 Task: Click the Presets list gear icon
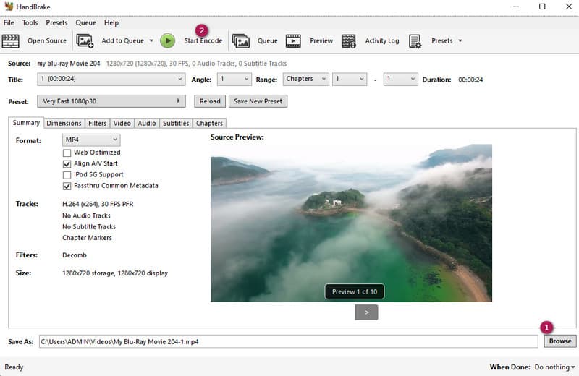(415, 41)
